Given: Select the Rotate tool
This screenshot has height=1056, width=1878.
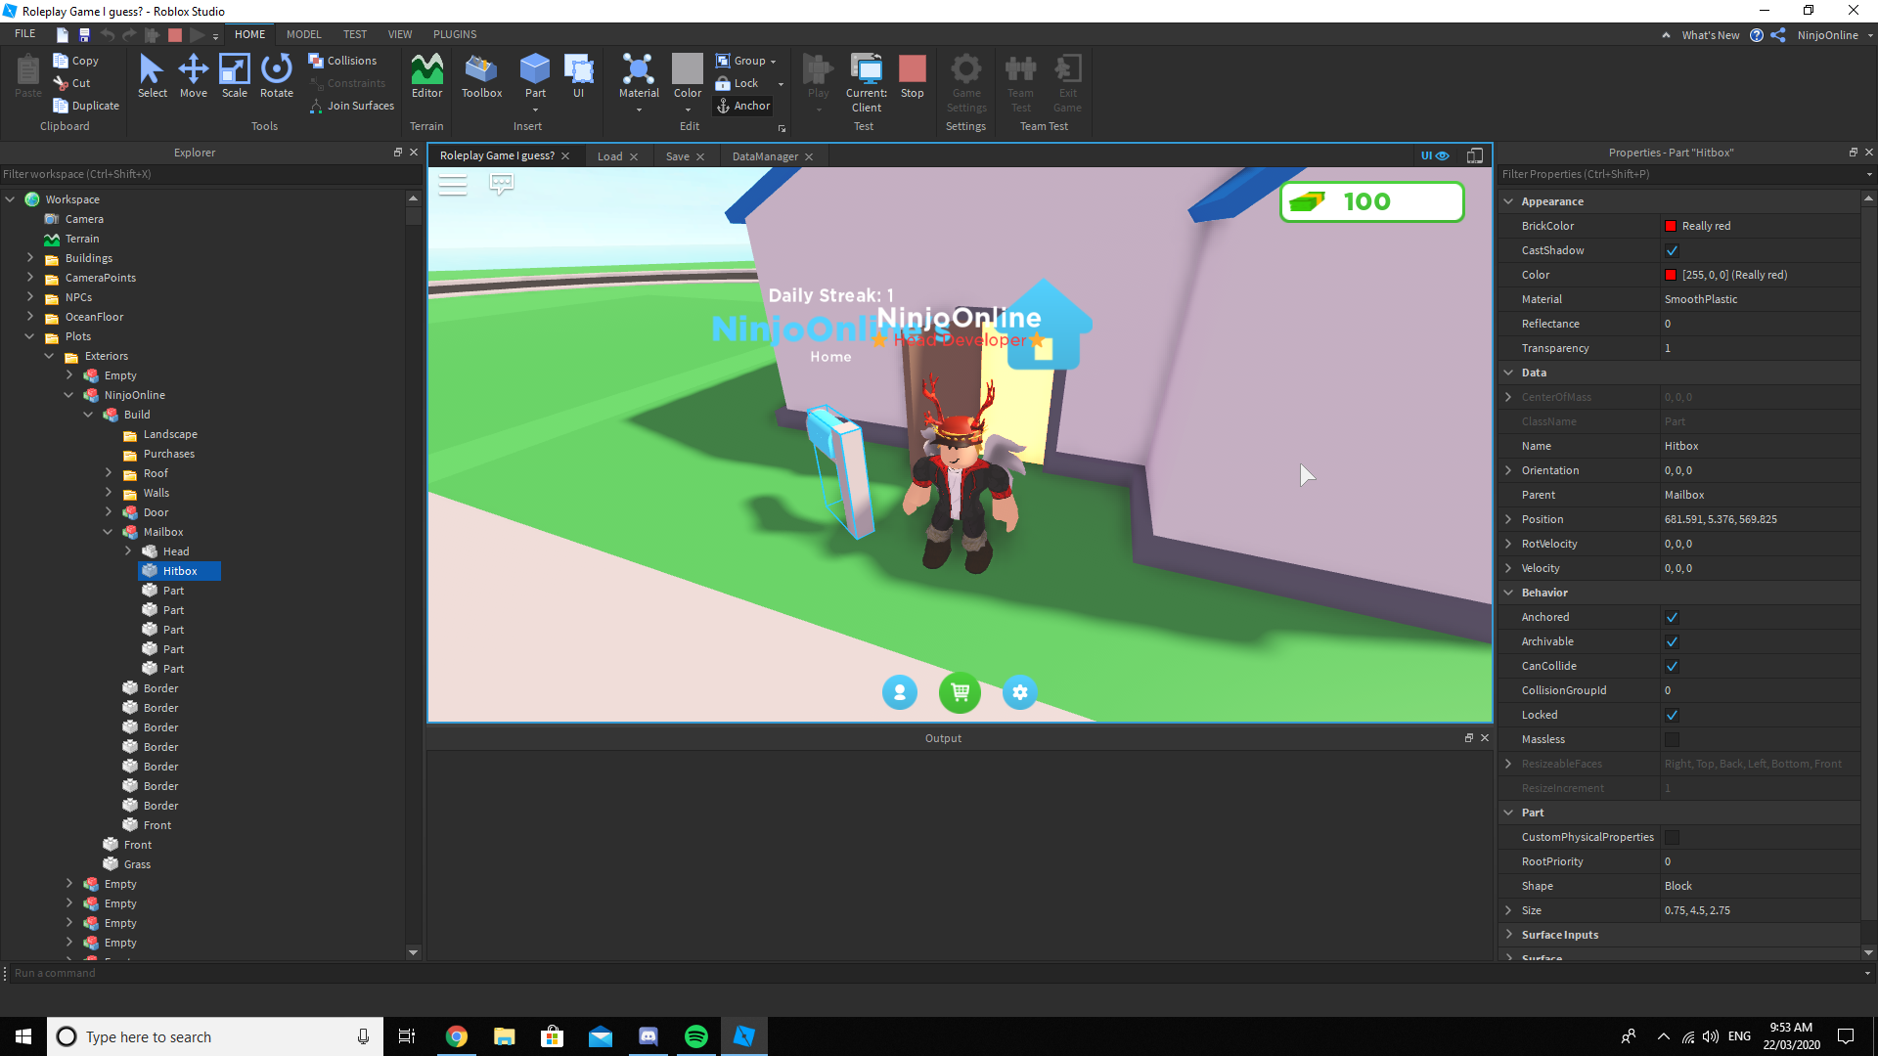Looking at the screenshot, I should coord(276,76).
